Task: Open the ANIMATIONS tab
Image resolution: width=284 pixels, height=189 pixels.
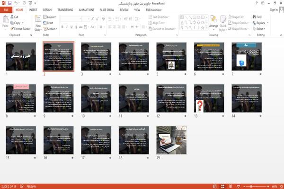Action: tap(87, 10)
